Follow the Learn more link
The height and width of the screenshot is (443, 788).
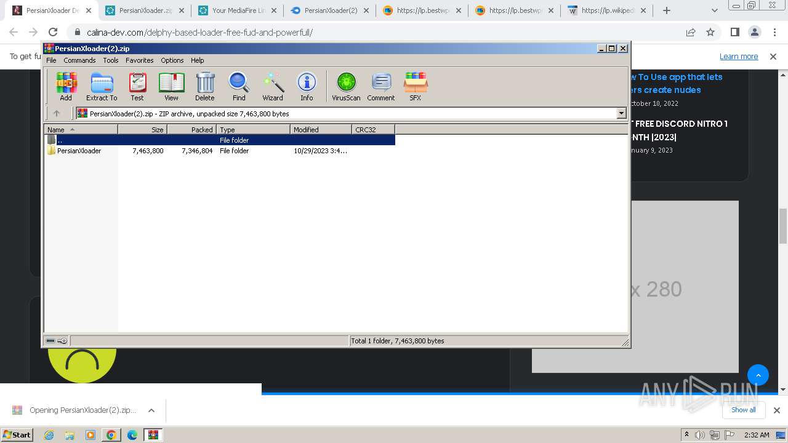click(x=739, y=56)
